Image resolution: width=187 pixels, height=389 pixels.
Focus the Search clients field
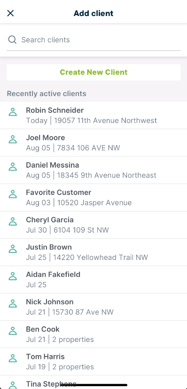pos(94,40)
